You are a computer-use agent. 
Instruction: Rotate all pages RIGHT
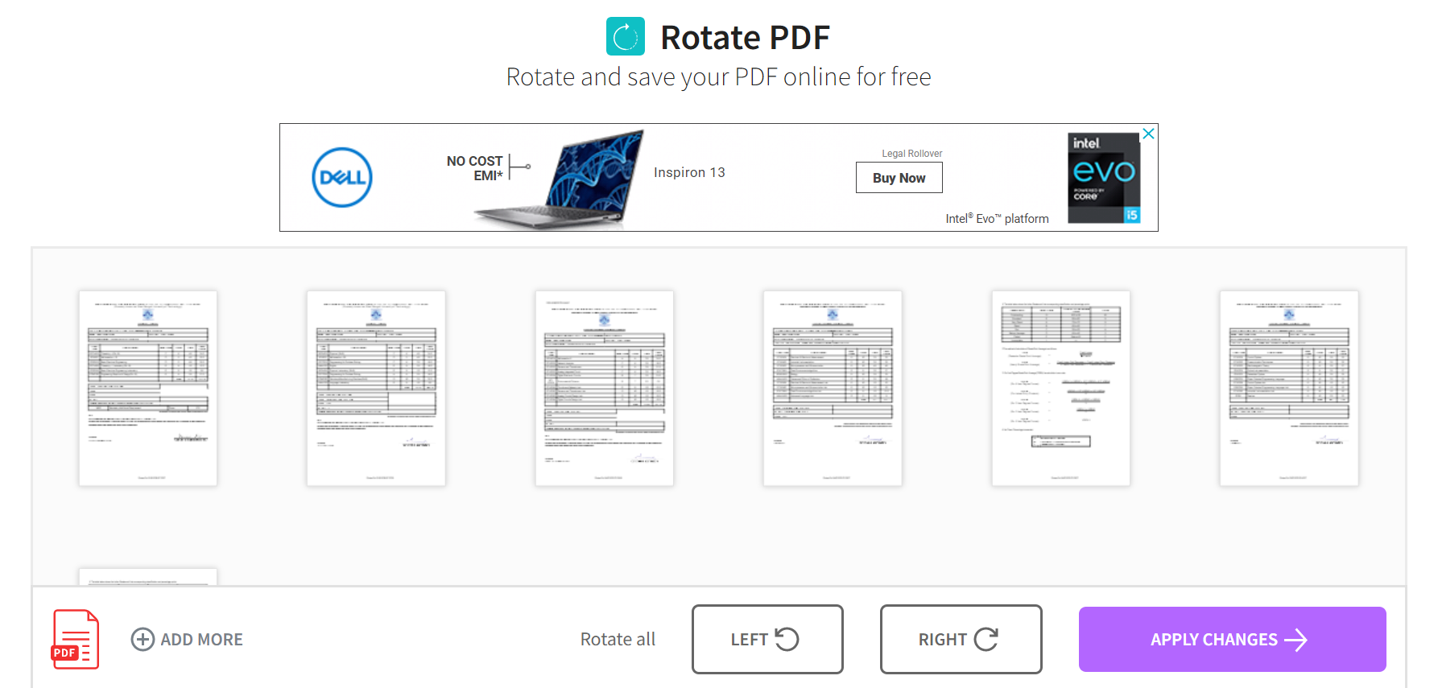tap(961, 639)
